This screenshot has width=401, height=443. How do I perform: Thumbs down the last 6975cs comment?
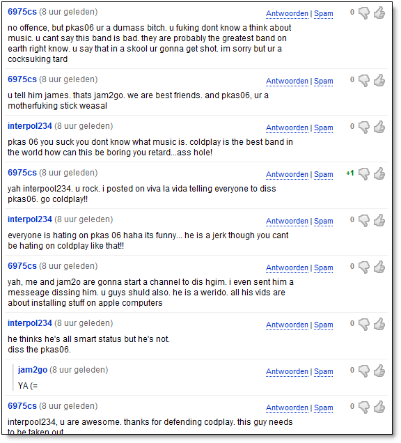click(x=364, y=407)
